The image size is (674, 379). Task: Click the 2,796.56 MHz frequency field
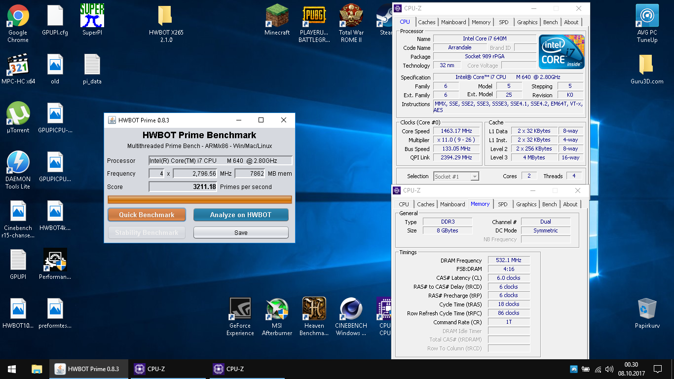(x=195, y=174)
